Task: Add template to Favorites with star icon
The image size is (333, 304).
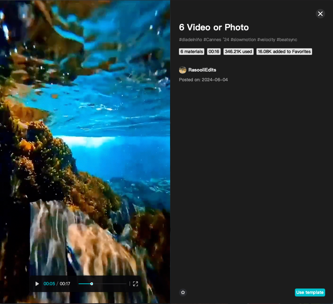Action: tap(183, 292)
